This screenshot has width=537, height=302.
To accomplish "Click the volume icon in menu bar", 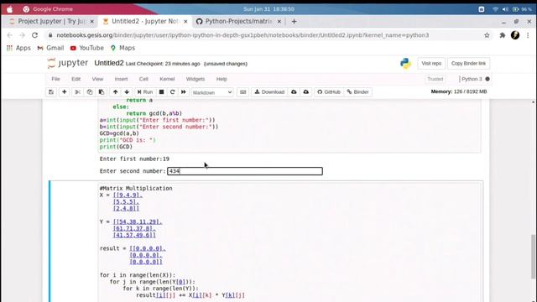I will [x=505, y=9].
